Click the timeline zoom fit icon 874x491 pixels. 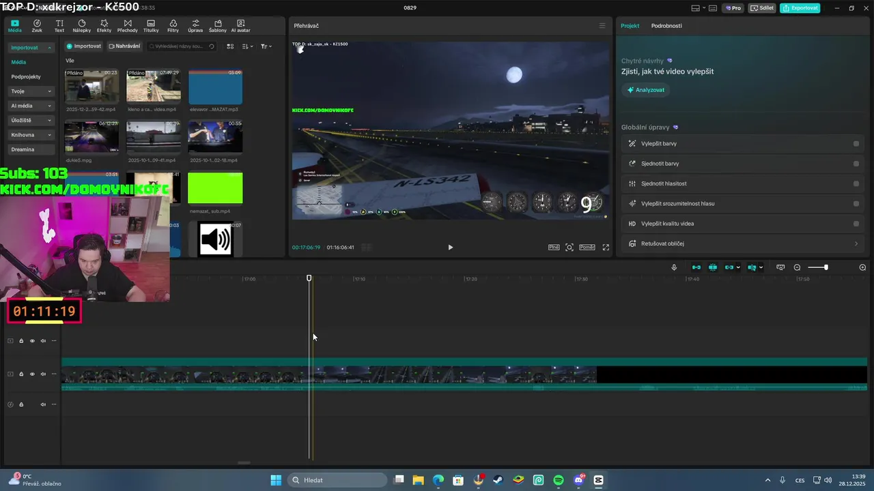tap(862, 267)
